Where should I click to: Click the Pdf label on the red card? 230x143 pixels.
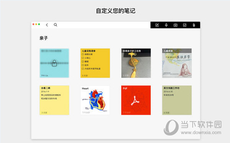coord(125,88)
